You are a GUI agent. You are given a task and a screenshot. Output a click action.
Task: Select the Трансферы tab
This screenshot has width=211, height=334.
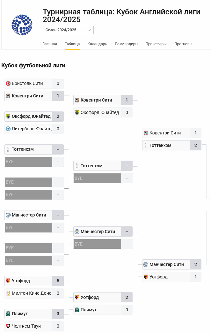coord(156,44)
